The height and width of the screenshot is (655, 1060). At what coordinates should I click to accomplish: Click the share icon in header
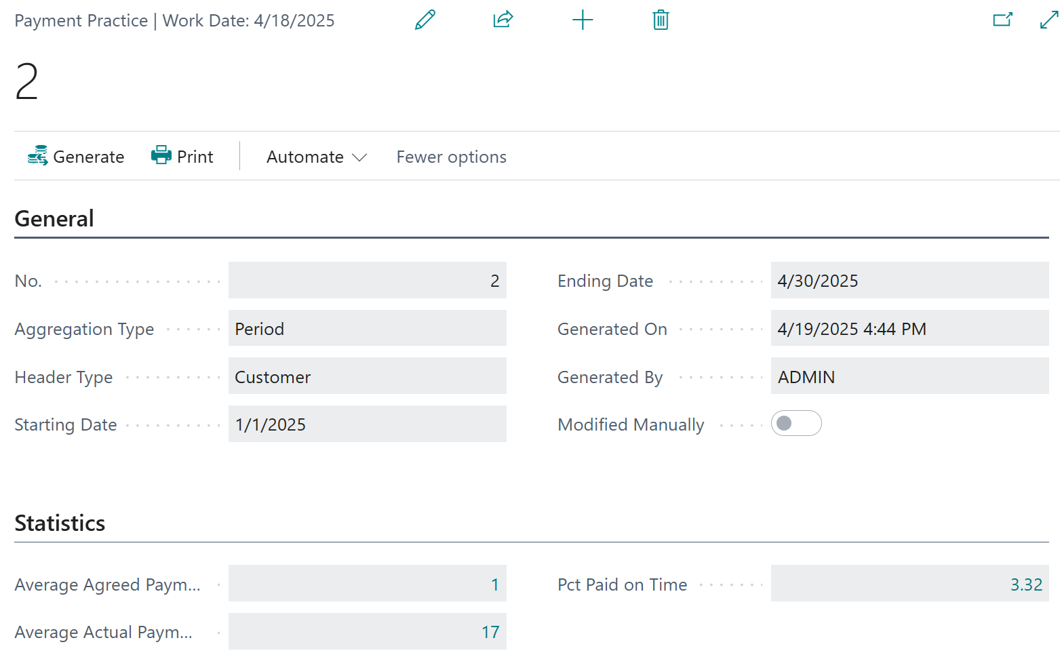503,20
